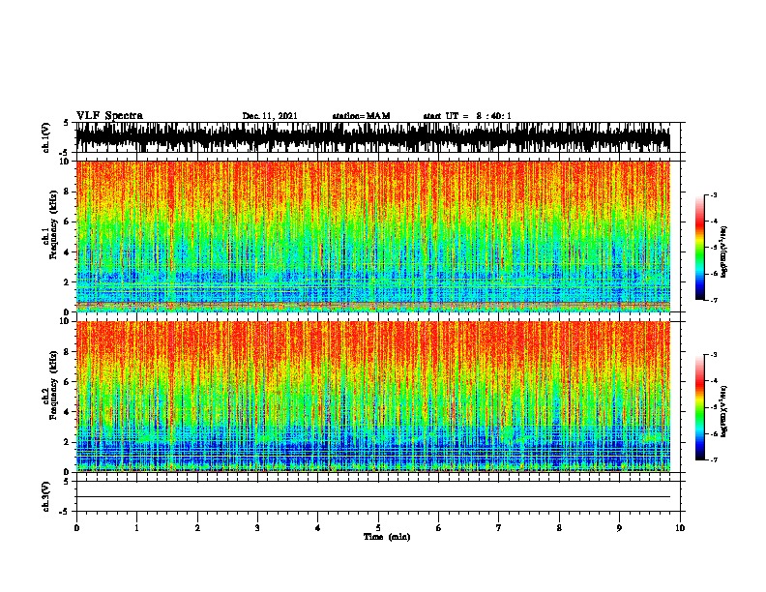Click the "station=MAM" header label

pyautogui.click(x=361, y=116)
